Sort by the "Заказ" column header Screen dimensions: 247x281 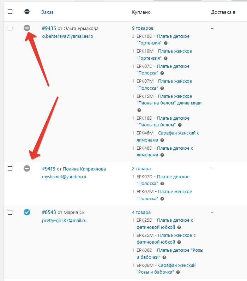[x=47, y=12]
